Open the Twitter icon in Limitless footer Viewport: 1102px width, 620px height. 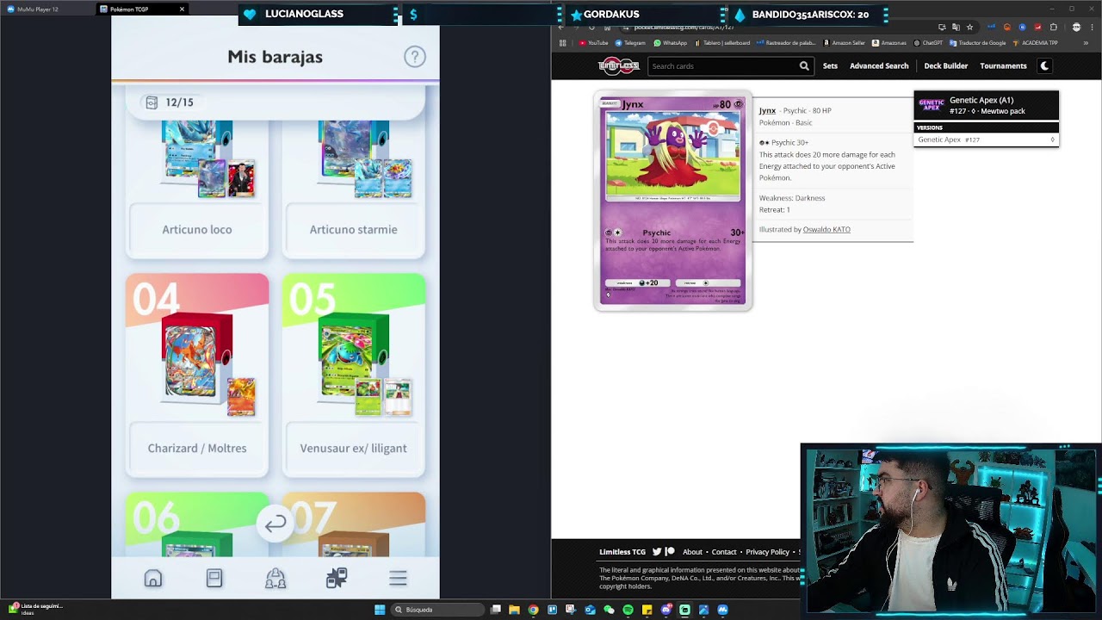657,552
